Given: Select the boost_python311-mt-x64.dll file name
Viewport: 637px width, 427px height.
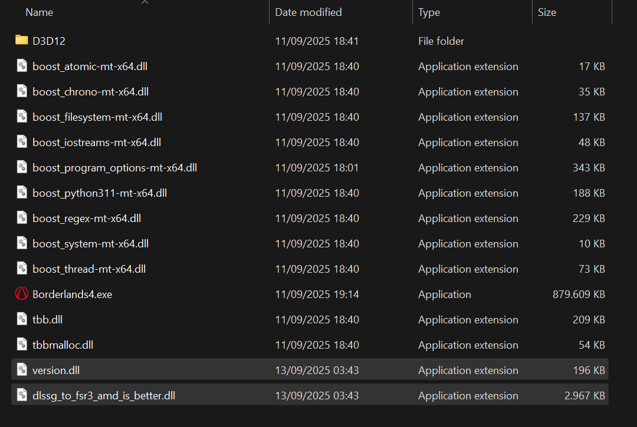Looking at the screenshot, I should [x=100, y=193].
